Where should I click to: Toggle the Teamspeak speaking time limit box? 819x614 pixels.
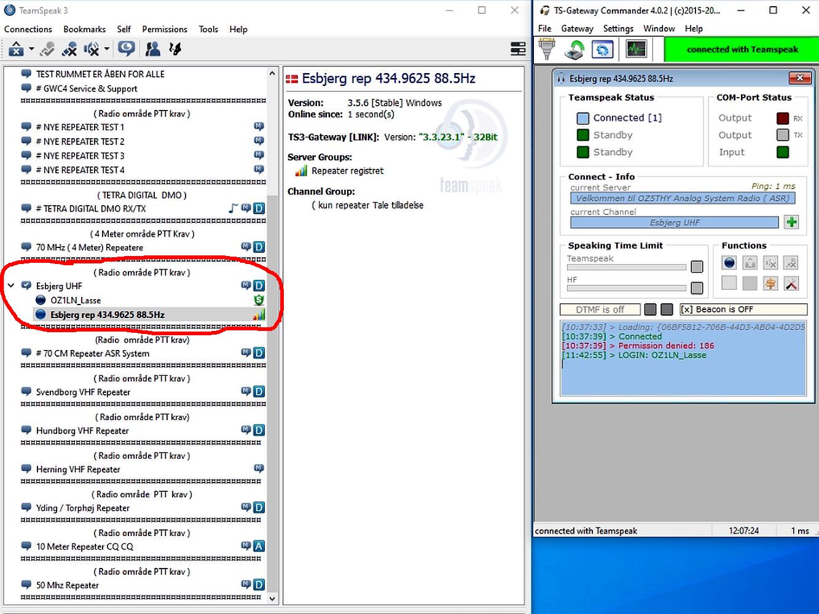(x=697, y=266)
